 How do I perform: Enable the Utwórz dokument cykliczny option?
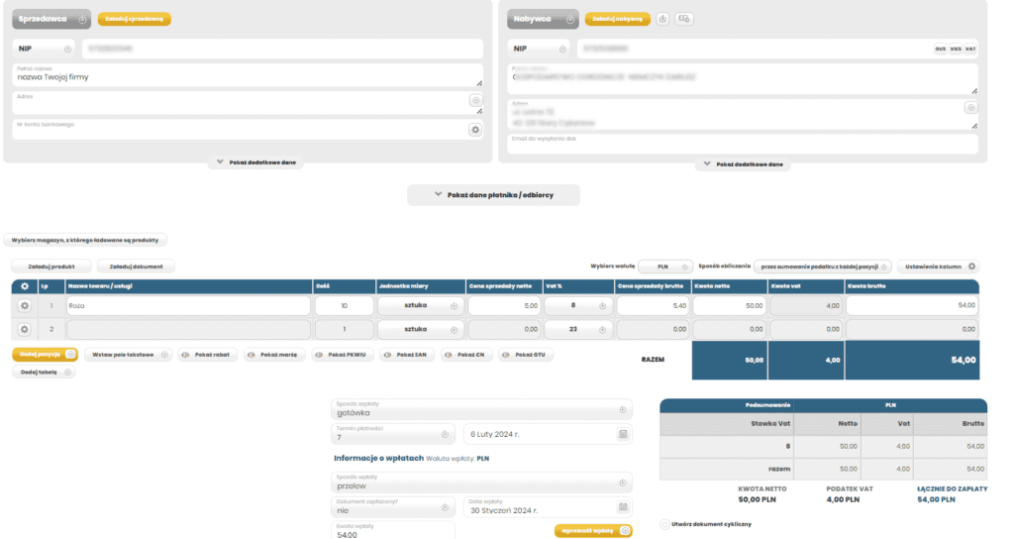point(663,524)
